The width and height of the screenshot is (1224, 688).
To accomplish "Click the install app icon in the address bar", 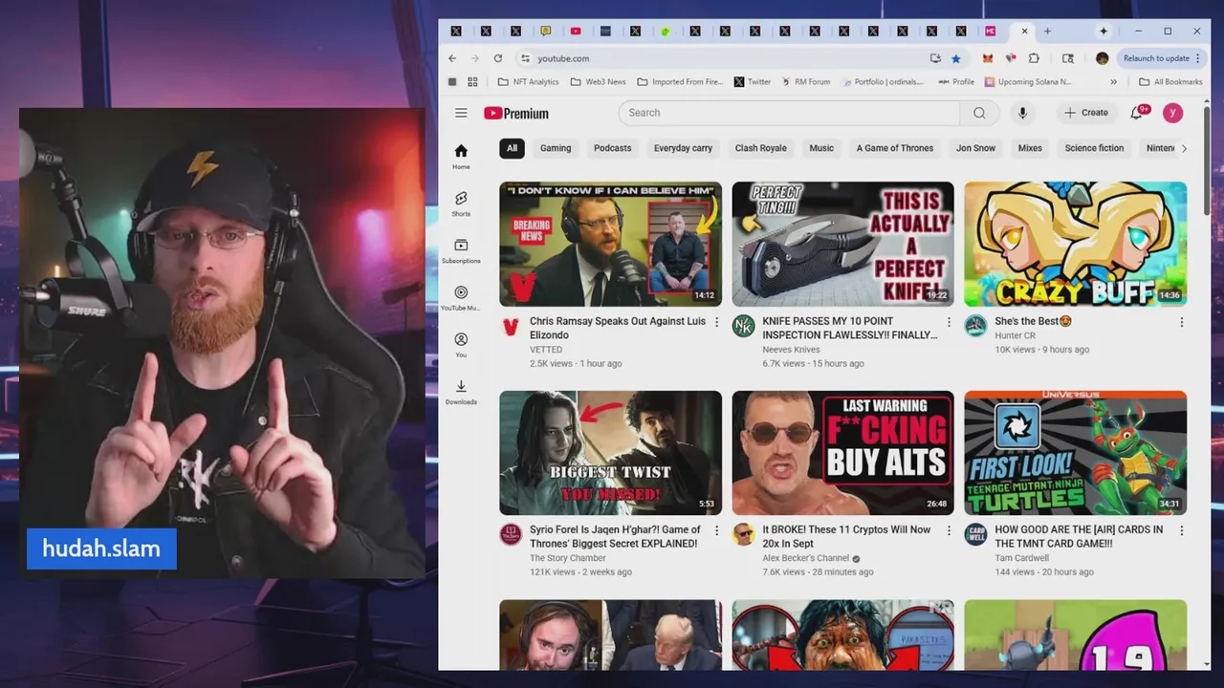I will coord(935,58).
